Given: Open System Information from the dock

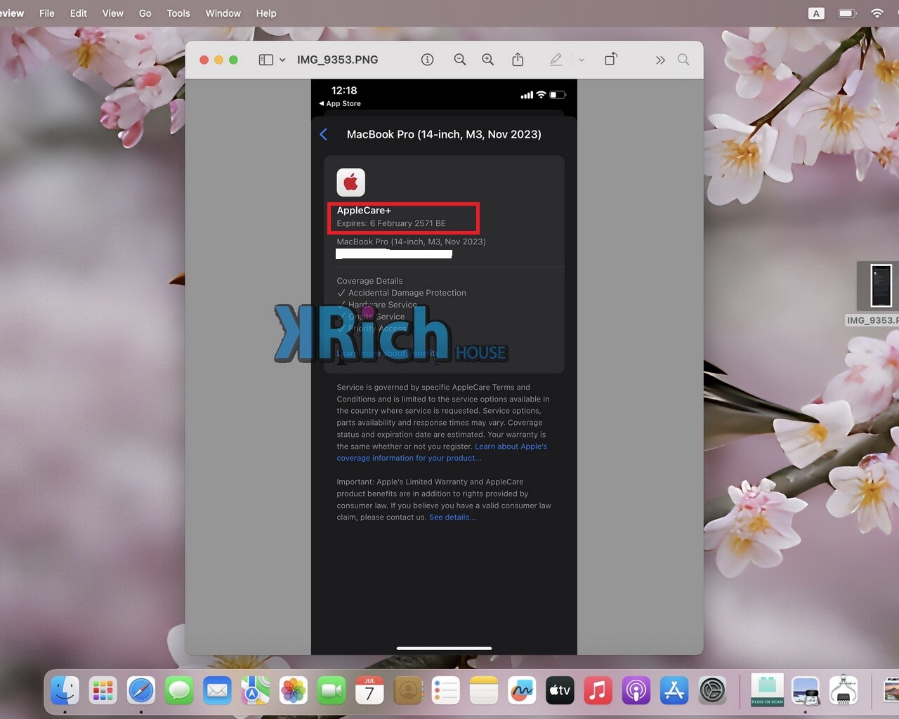Looking at the screenshot, I should [x=844, y=691].
